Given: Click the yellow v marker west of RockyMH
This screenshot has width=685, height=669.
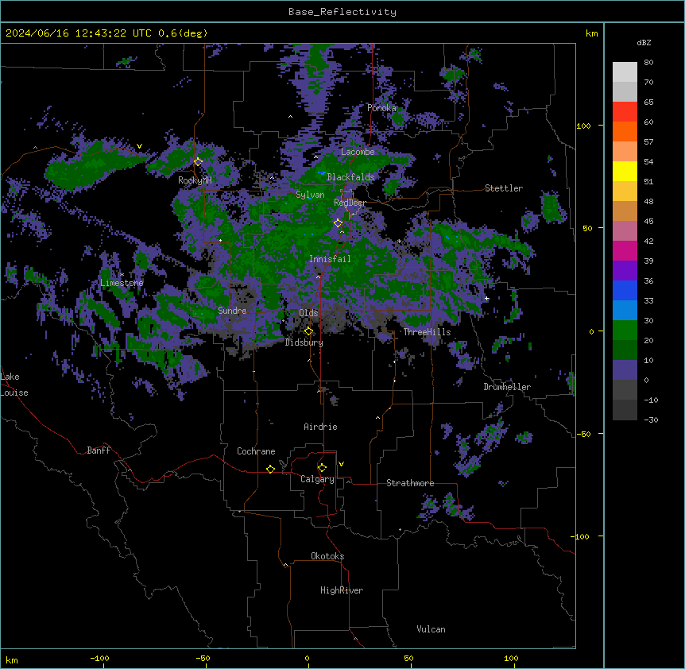Looking at the screenshot, I should [x=139, y=146].
